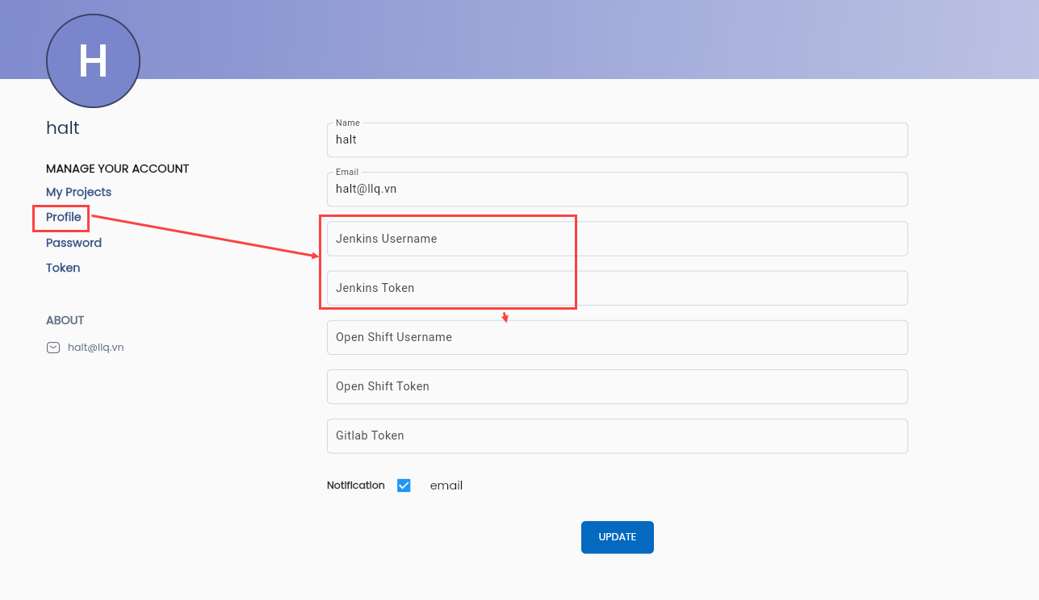Select the Gitlab Token input field

click(x=618, y=435)
